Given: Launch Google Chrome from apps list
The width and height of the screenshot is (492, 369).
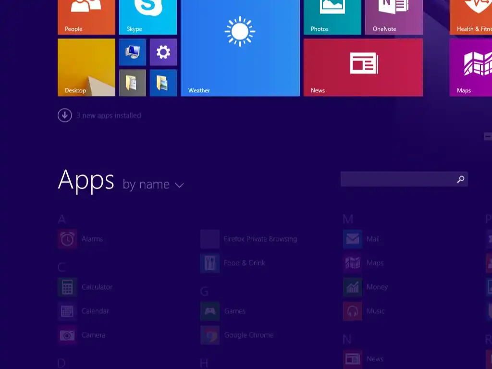Looking at the screenshot, I should pos(237,335).
